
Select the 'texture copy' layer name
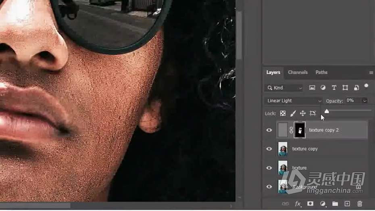pyautogui.click(x=305, y=149)
